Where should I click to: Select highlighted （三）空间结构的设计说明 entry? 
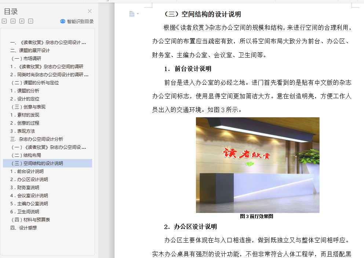47,163
